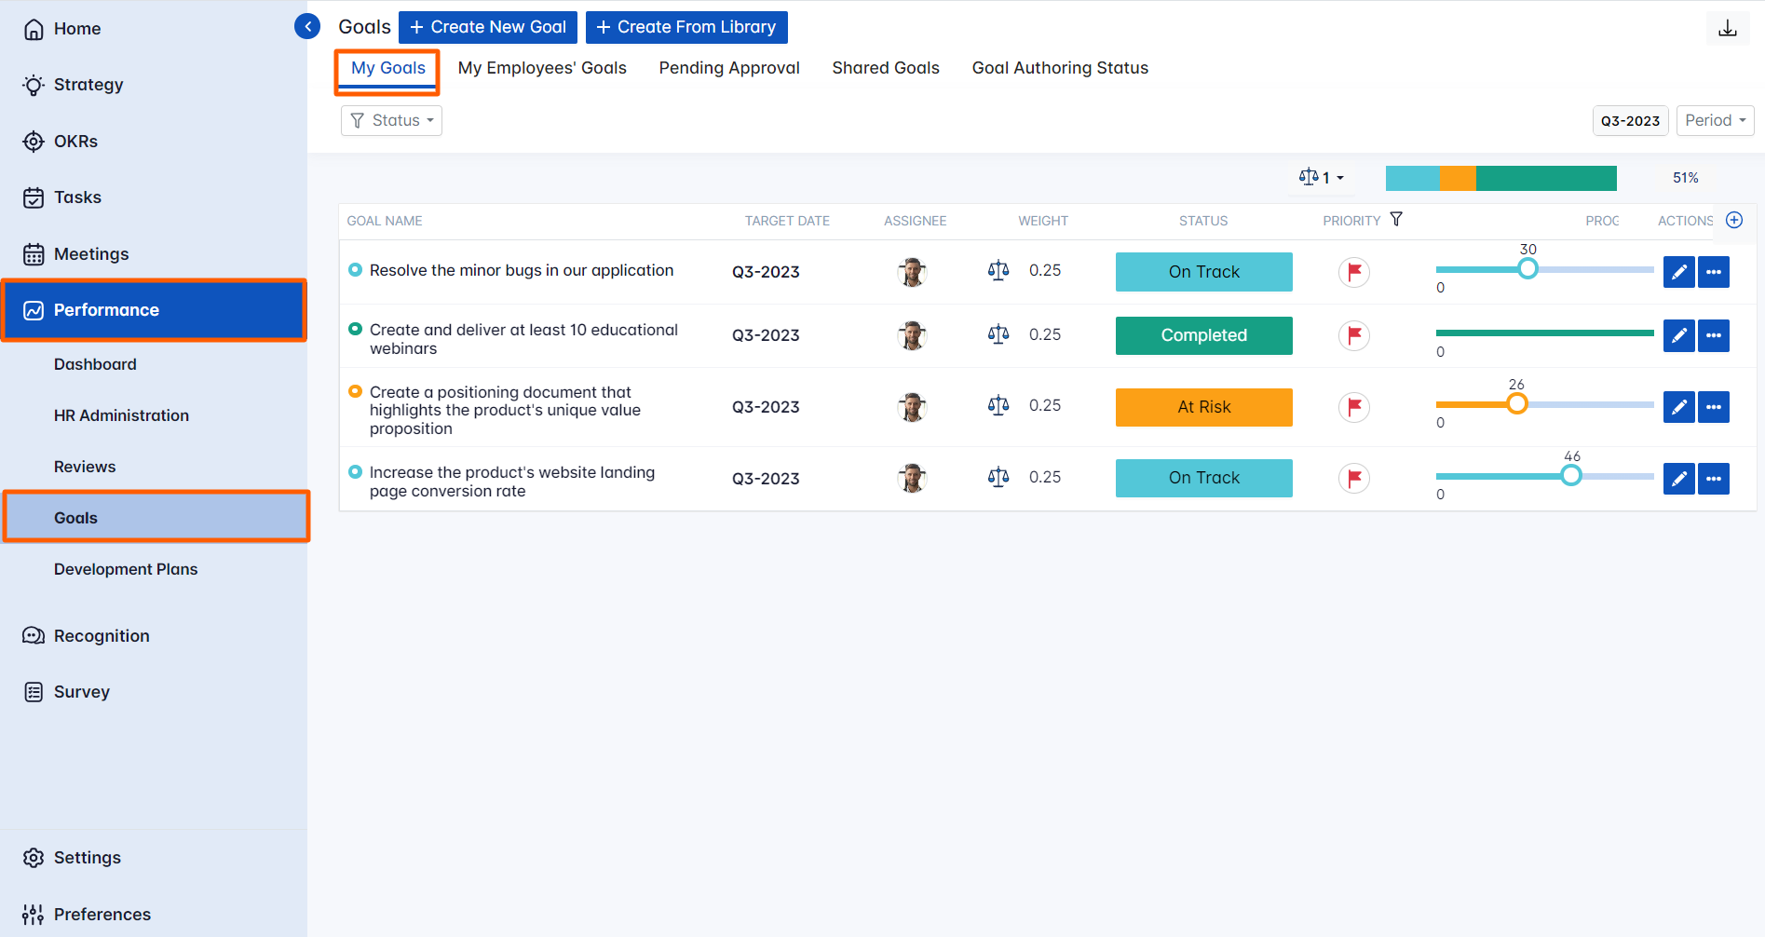Click the add column plus icon

tap(1734, 220)
